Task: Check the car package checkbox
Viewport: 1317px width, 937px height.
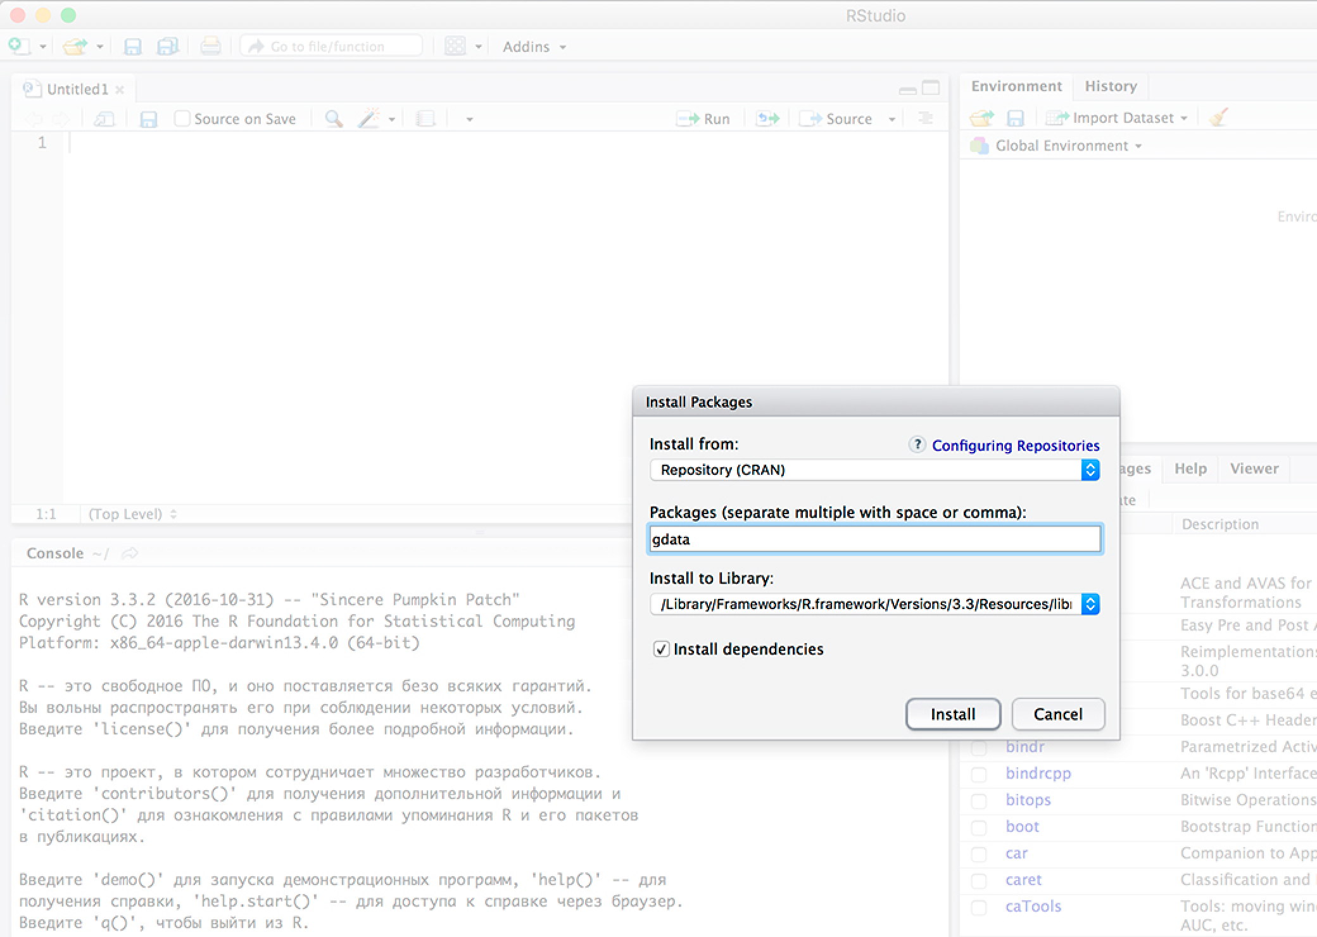Action: pos(979,854)
